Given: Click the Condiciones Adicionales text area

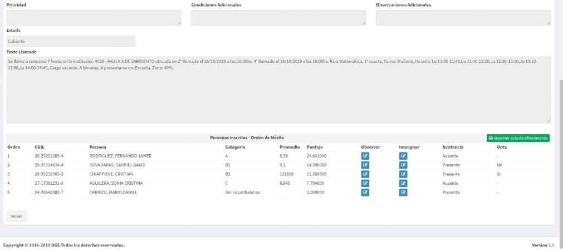Looking at the screenshot, I should tap(278, 18).
